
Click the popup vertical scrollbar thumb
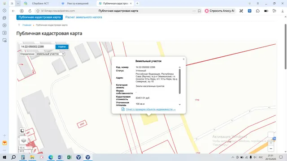(180, 81)
